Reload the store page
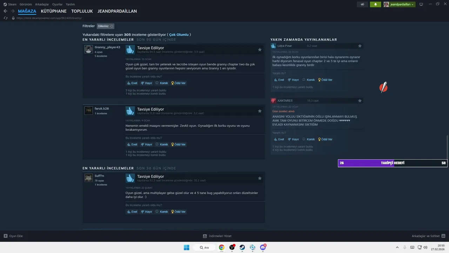449x253 pixels. pyautogui.click(x=6, y=18)
